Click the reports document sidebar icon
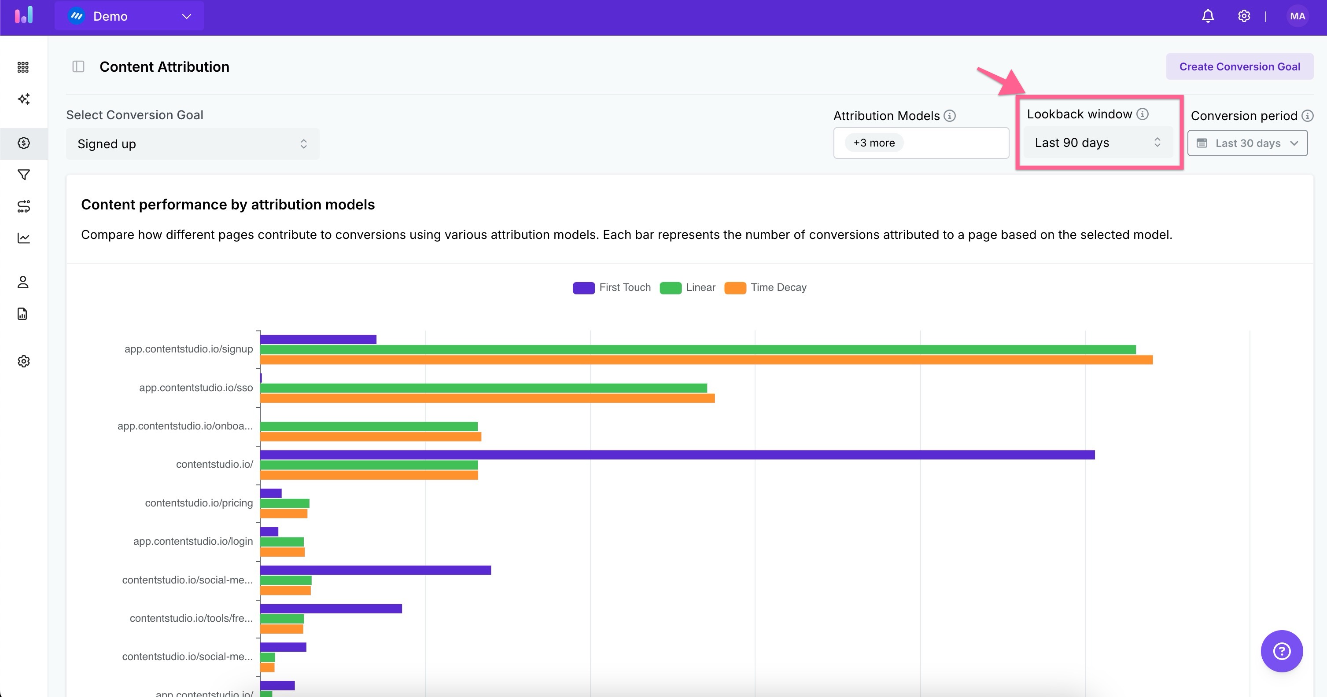Screen dimensions: 1327x697 [x=22, y=314]
